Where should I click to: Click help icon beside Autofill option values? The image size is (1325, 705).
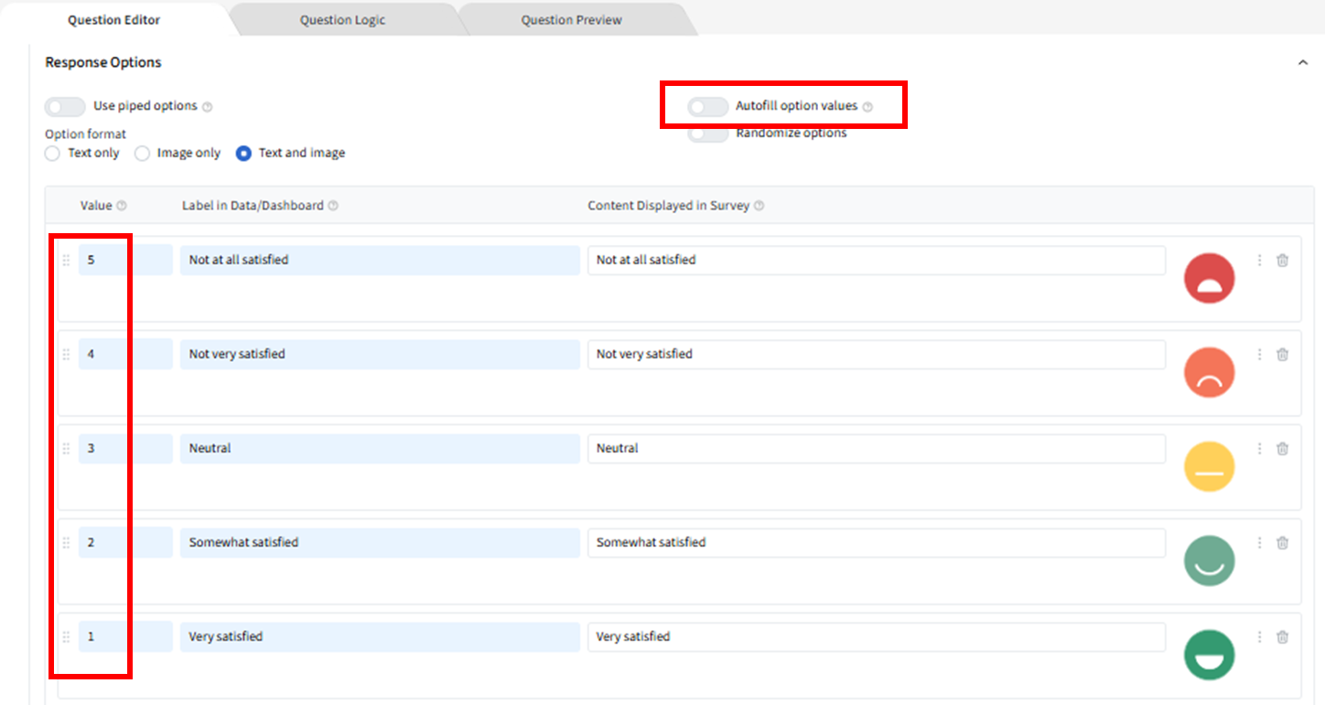click(867, 107)
